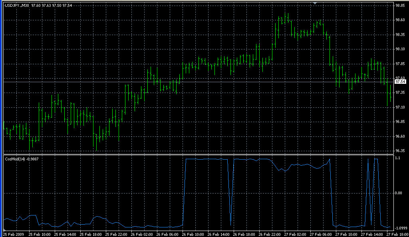This screenshot has width=409, height=237.
Task: Click the 98.85 price scale label
Action: (400, 6)
